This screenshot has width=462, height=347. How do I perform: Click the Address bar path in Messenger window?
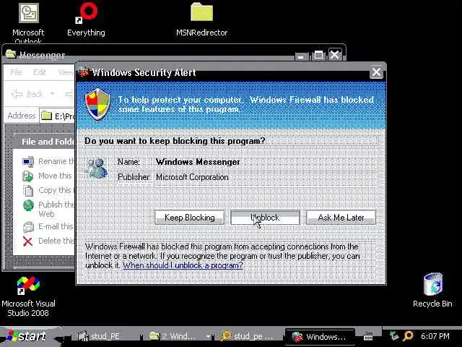tap(58, 116)
